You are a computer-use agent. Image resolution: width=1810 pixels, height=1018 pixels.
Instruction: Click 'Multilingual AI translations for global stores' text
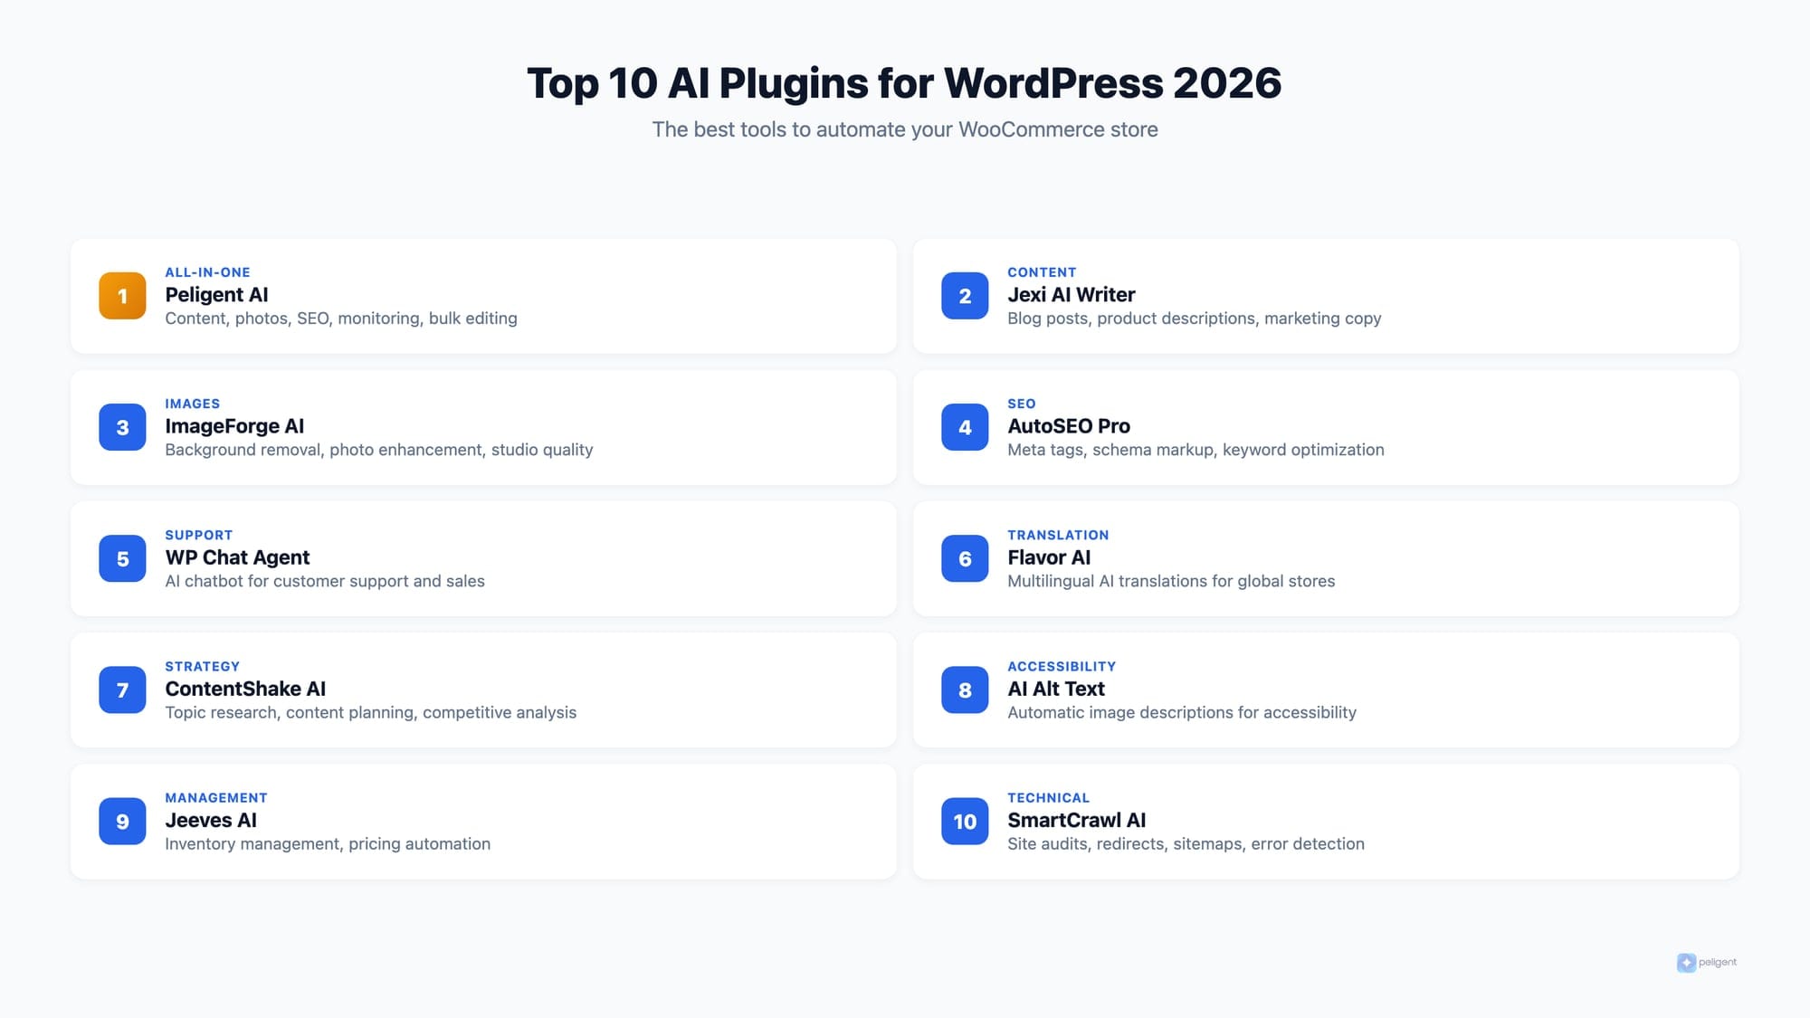tap(1171, 581)
